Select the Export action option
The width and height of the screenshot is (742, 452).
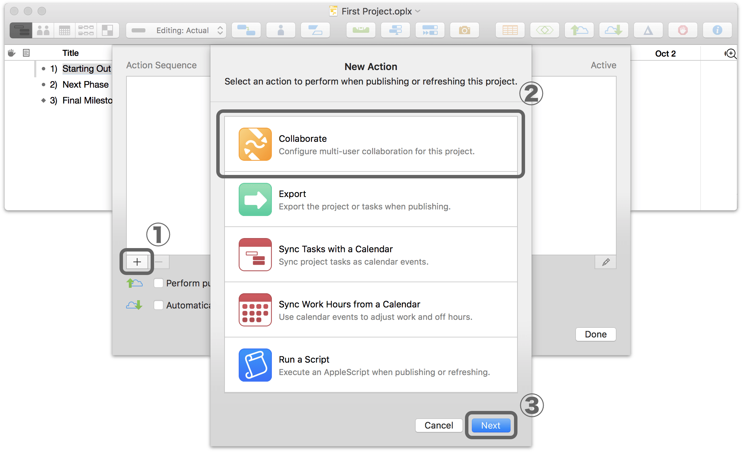[371, 199]
